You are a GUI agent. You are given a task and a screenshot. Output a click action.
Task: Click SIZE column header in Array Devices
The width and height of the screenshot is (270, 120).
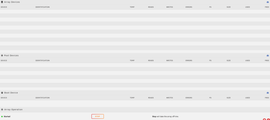coord(229,7)
